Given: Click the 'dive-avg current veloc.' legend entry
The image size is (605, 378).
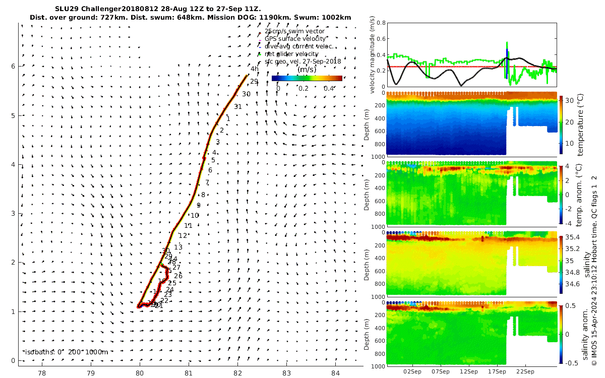Looking at the screenshot, I should click(x=298, y=46).
